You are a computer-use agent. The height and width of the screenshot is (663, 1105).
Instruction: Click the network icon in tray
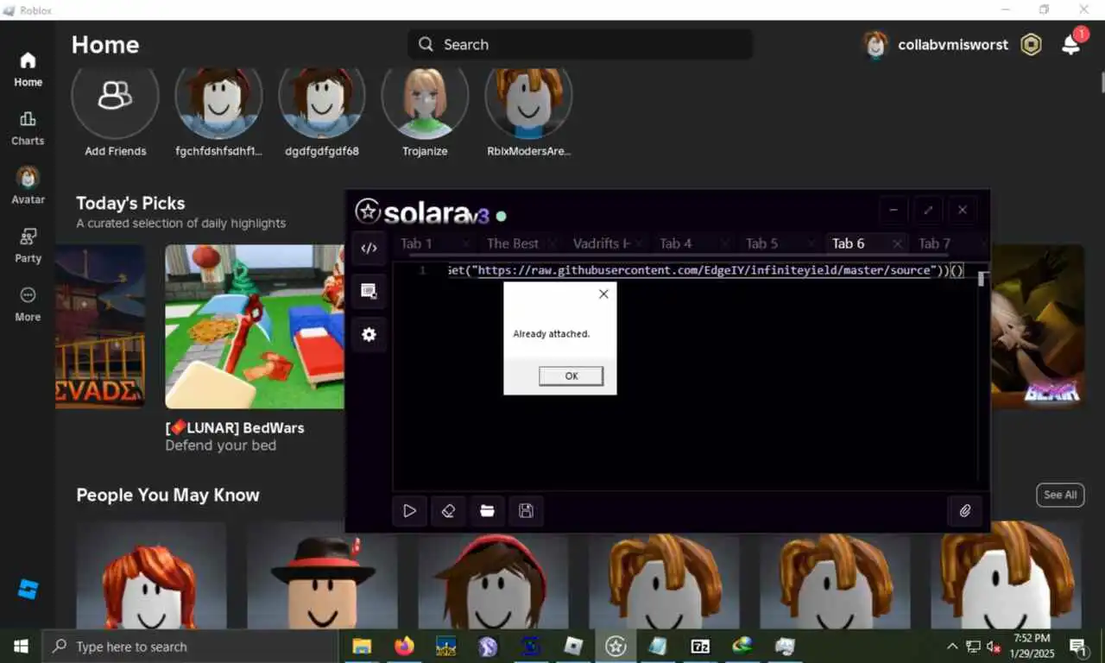coord(973,647)
